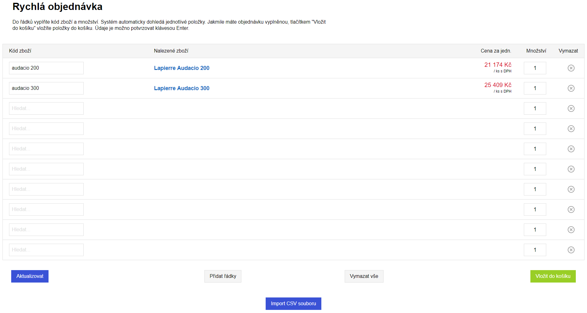Focus the sixth row Hledat field
The width and height of the screenshot is (587, 313).
pos(46,169)
